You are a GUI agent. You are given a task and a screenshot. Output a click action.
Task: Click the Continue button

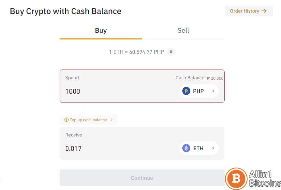click(142, 178)
